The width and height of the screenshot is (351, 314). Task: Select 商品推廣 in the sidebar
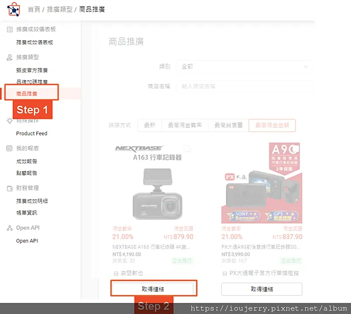tap(27, 94)
